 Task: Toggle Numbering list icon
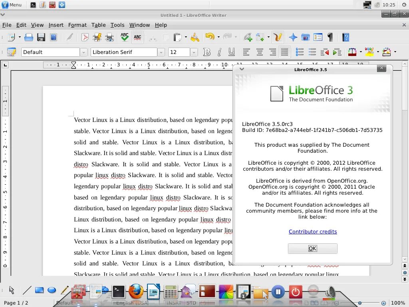click(x=300, y=52)
